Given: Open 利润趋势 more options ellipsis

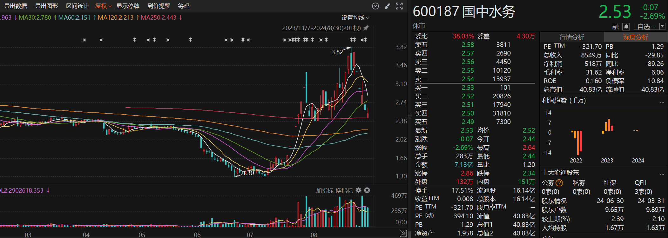Looking at the screenshot, I should pyautogui.click(x=662, y=102).
